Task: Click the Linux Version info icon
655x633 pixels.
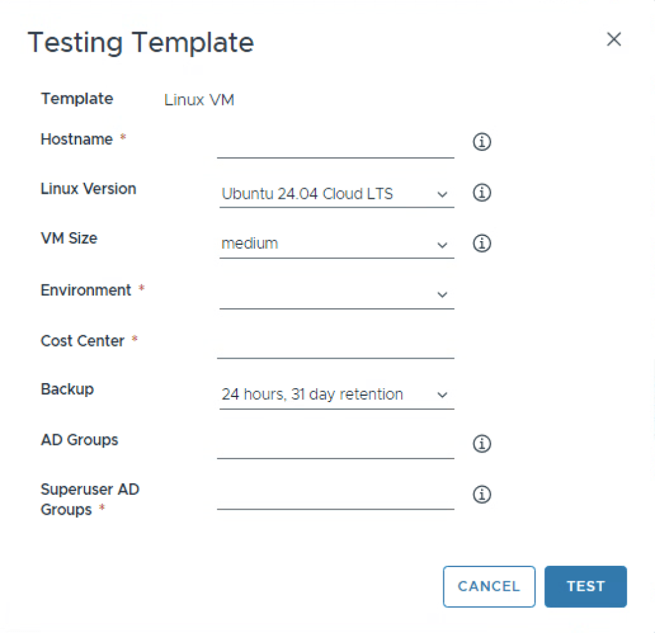Action: (482, 192)
